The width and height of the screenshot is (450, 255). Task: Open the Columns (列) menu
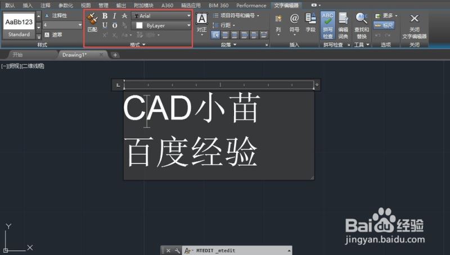coord(278,25)
